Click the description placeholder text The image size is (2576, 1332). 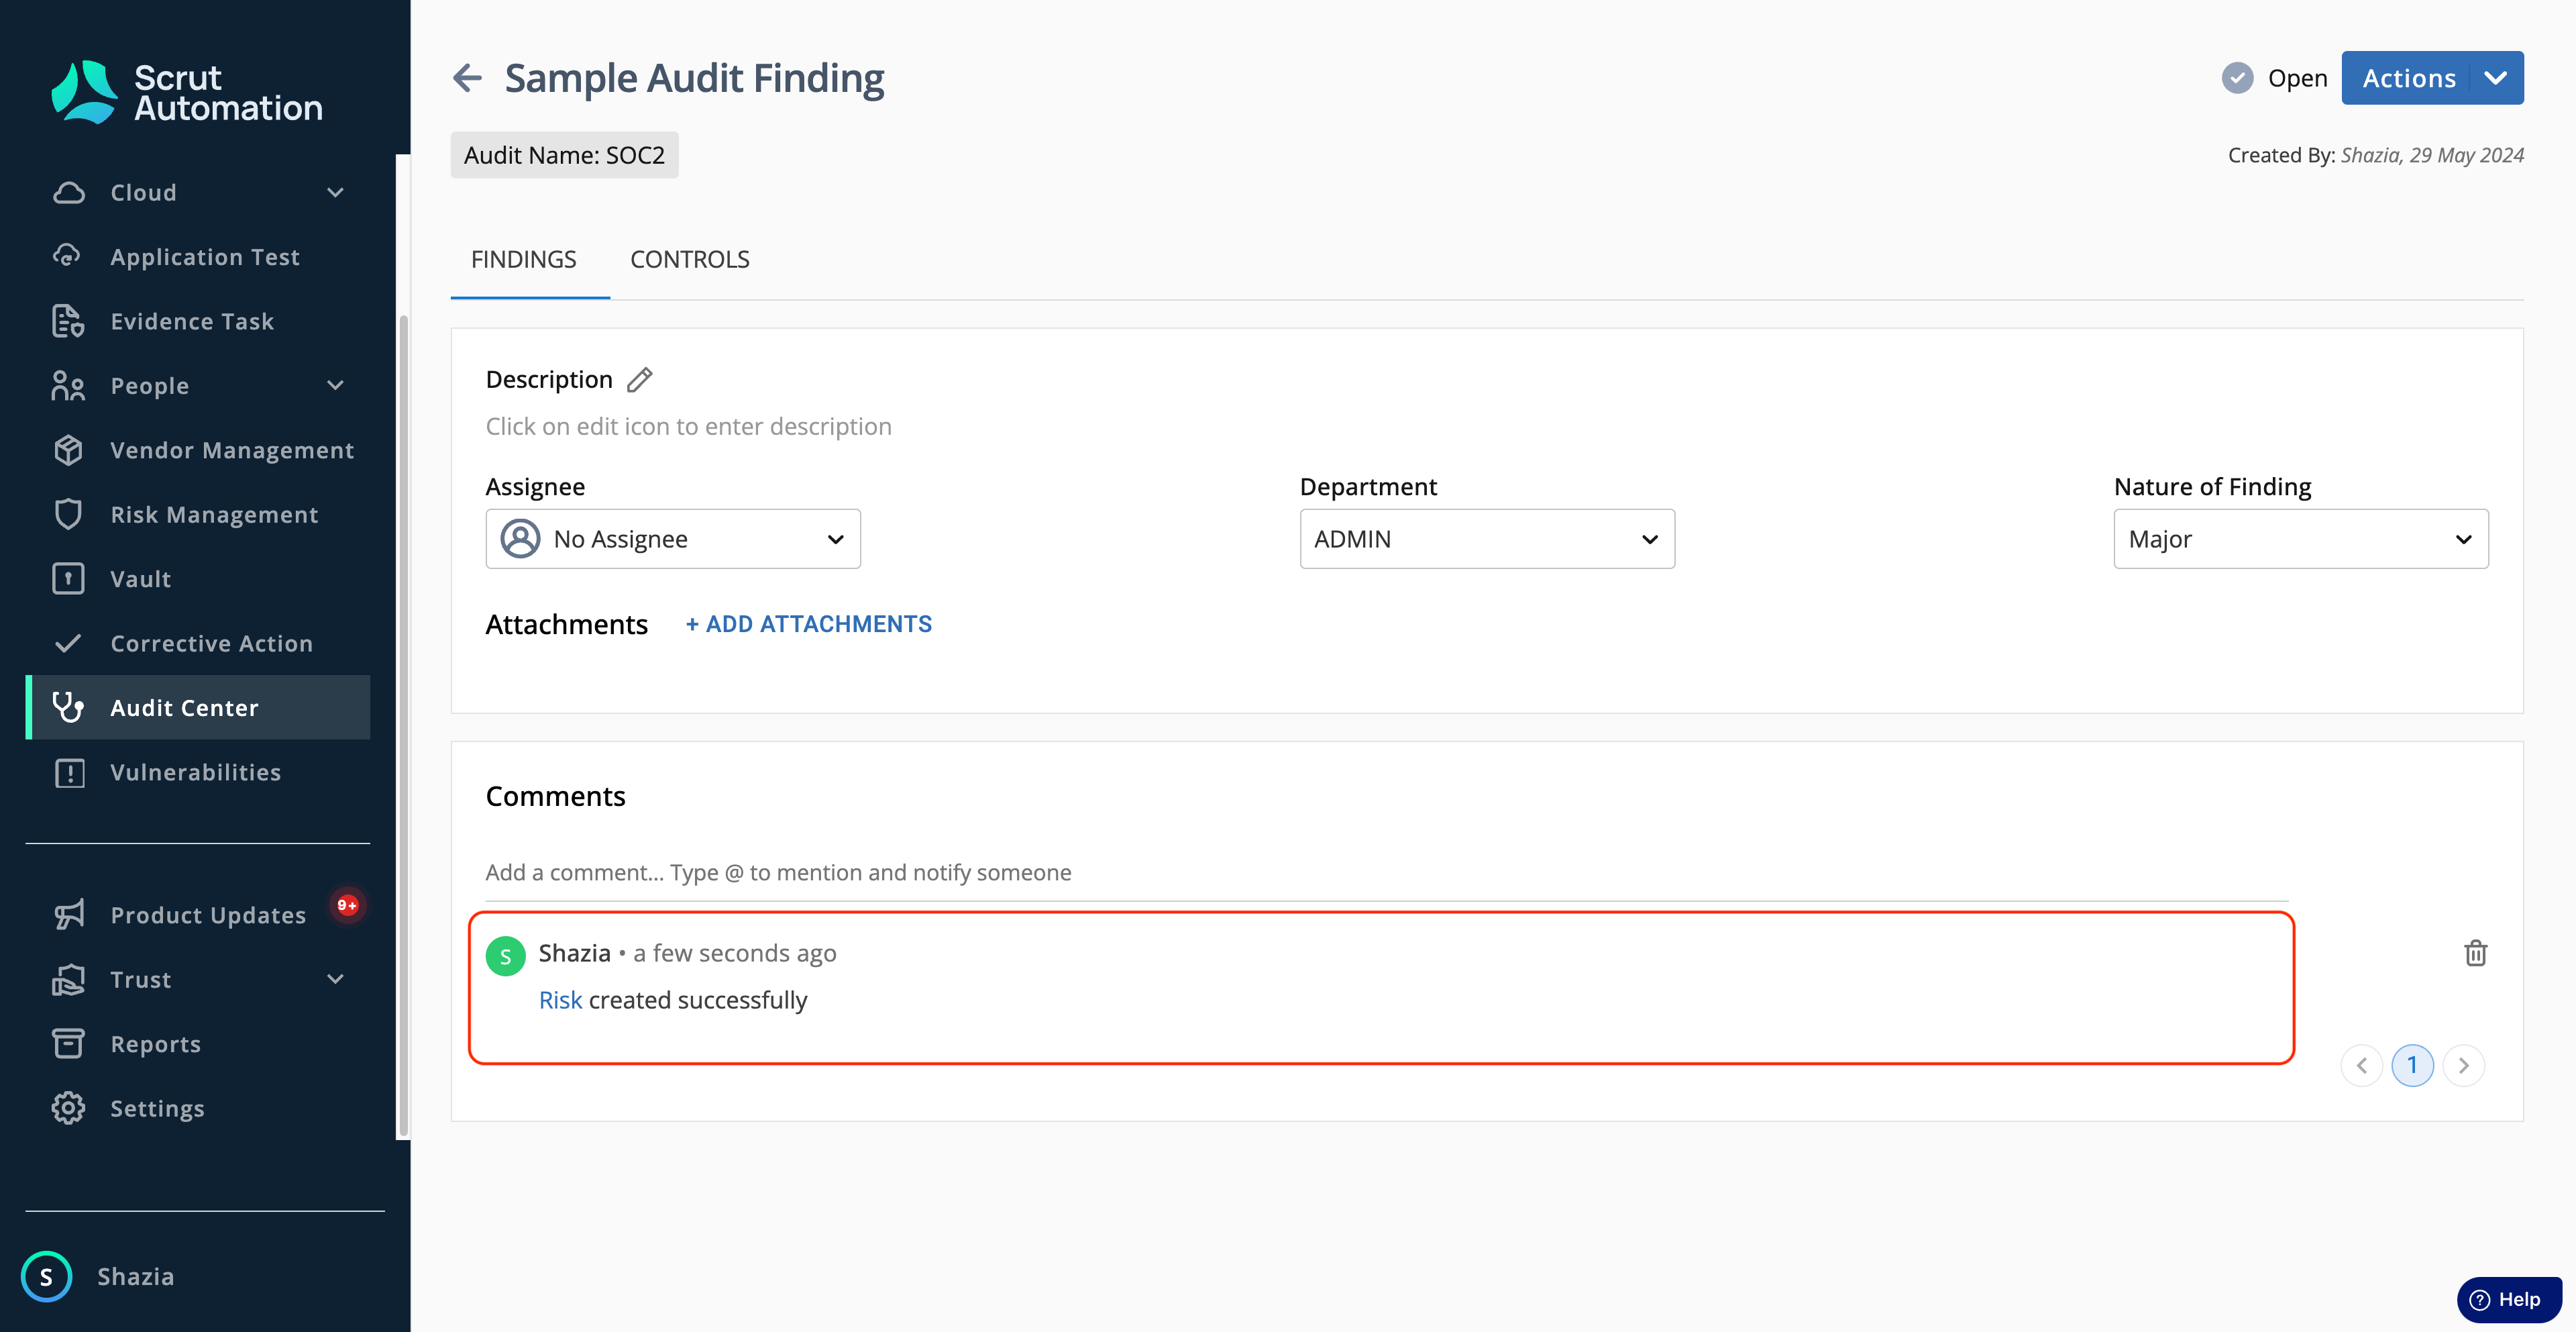coord(688,427)
